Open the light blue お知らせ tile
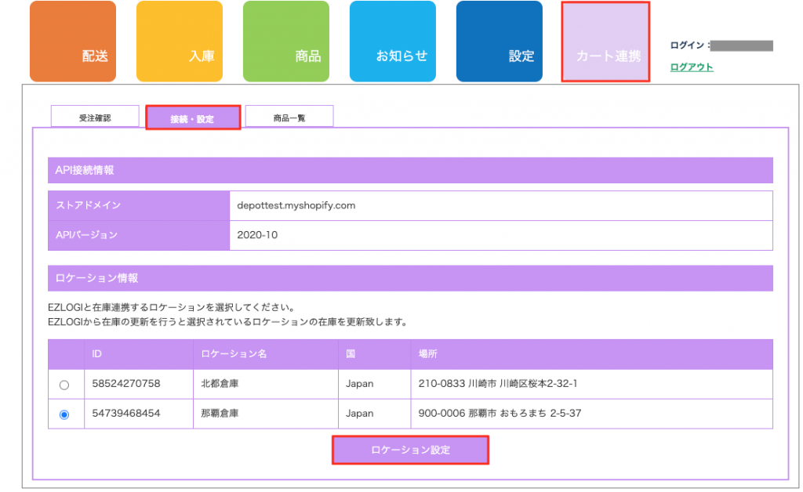This screenshot has height=492, width=803. click(393, 42)
